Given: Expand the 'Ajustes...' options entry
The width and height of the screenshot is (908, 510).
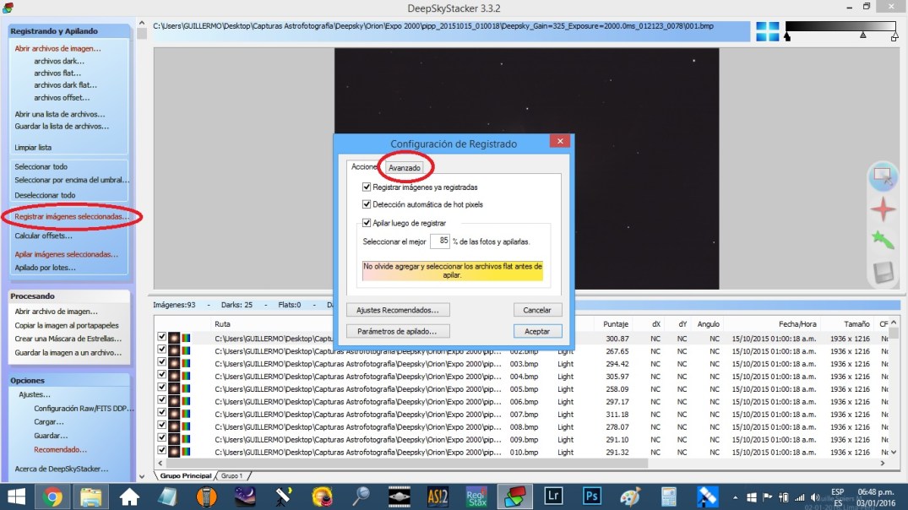Looking at the screenshot, I should click(x=35, y=394).
